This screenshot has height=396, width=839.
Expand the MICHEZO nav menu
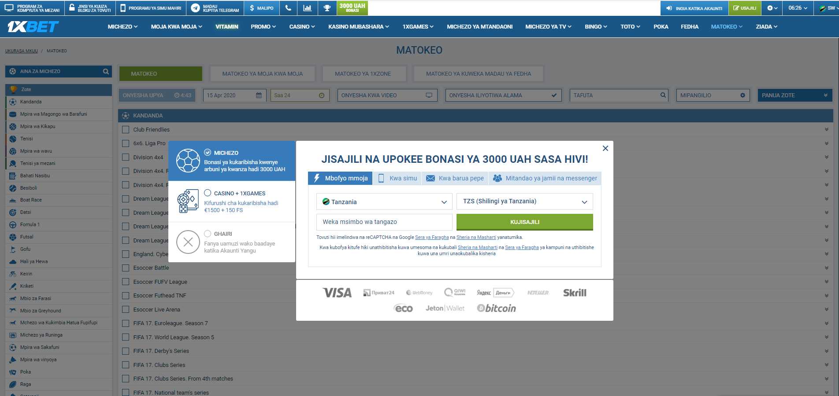tap(123, 27)
